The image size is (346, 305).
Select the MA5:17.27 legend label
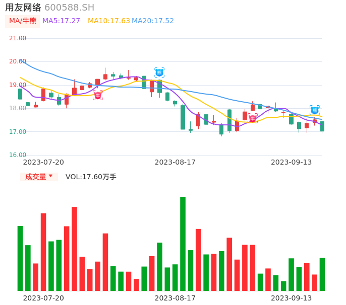(61, 21)
